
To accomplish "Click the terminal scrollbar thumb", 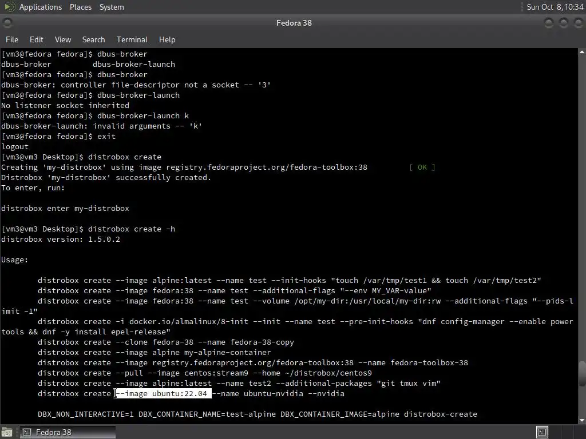I will [x=582, y=374].
